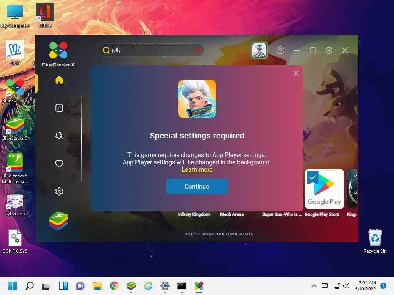Focus the search field containing jelly

point(151,50)
